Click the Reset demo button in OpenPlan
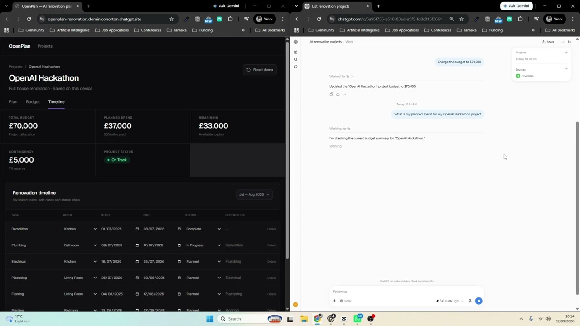 click(x=260, y=70)
